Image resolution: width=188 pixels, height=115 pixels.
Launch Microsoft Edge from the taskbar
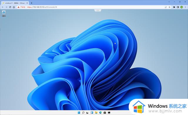pos(100,113)
